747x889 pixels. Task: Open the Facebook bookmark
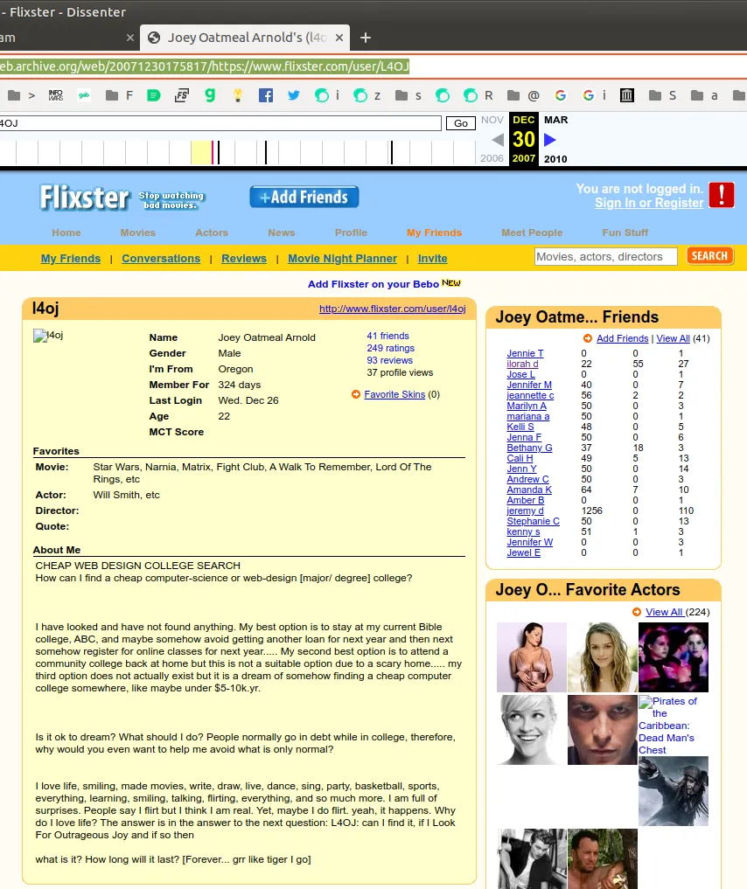pos(265,95)
